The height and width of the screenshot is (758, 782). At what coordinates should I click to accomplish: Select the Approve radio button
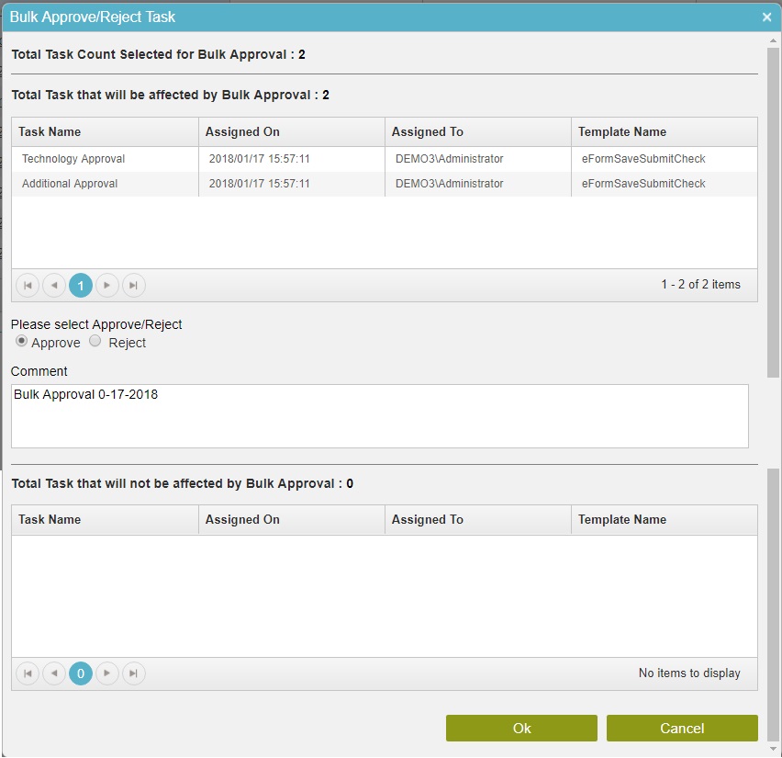(20, 341)
